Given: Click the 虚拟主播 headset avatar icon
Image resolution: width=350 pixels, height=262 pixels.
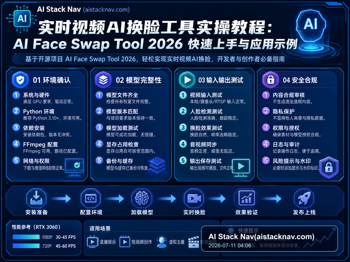Looking at the screenshot, I should (x=162, y=242).
